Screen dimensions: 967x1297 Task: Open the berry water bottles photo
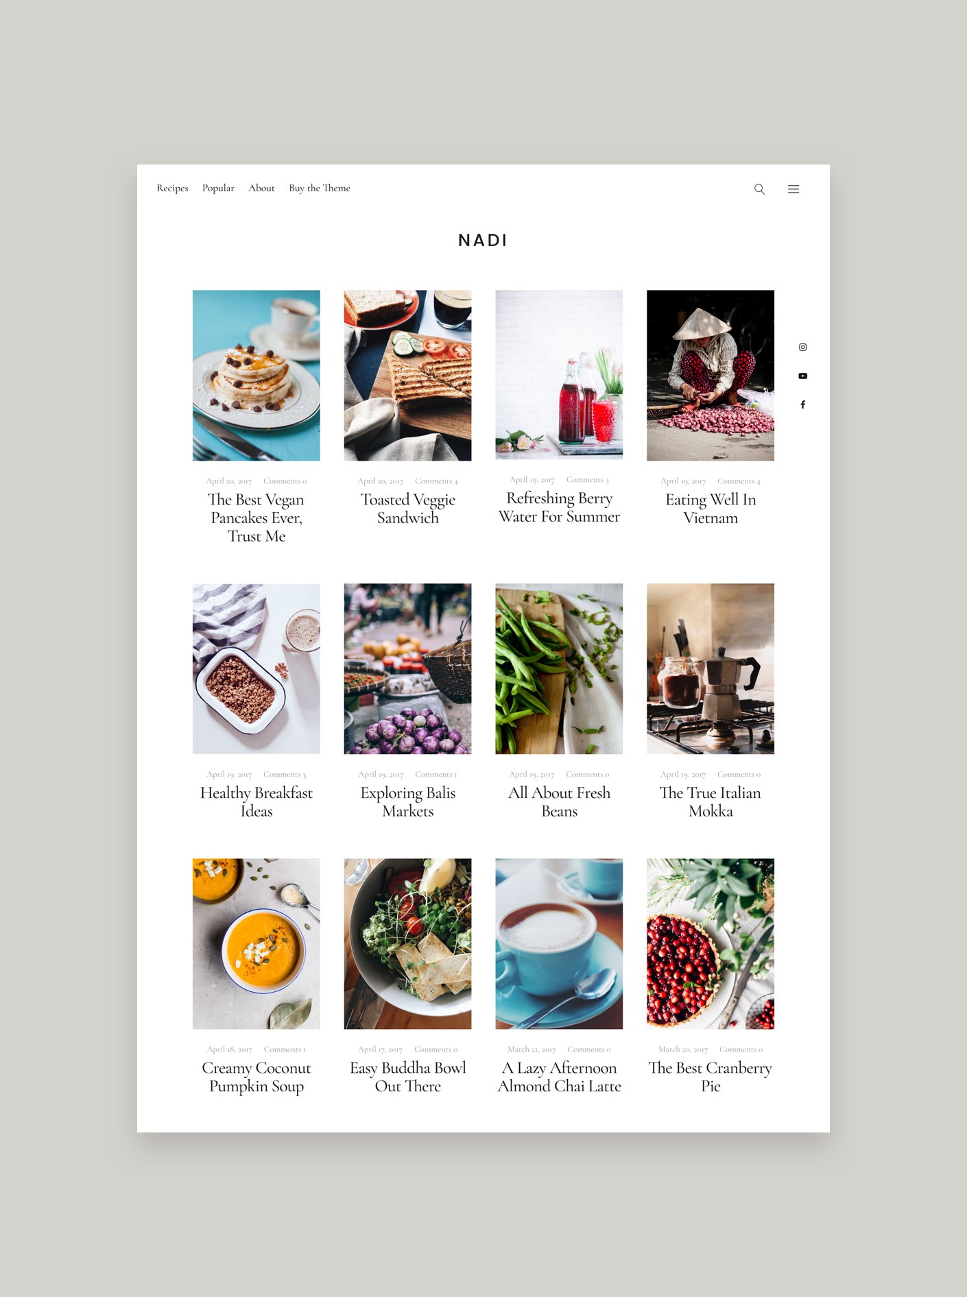pos(559,374)
